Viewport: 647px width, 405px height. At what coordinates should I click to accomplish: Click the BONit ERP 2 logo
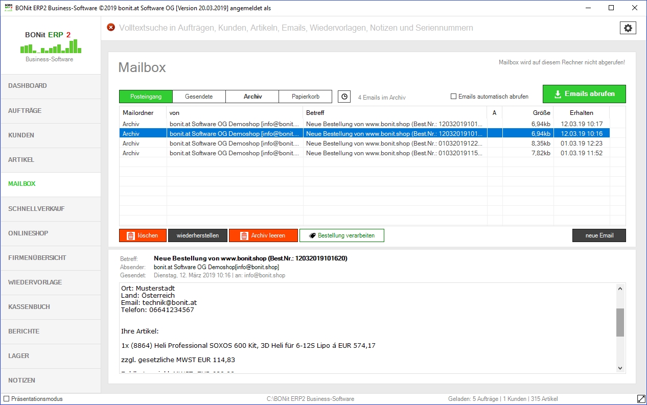coord(50,45)
